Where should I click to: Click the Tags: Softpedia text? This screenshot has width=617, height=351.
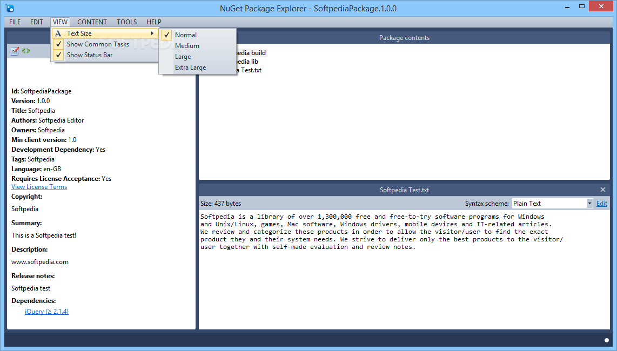[32, 159]
